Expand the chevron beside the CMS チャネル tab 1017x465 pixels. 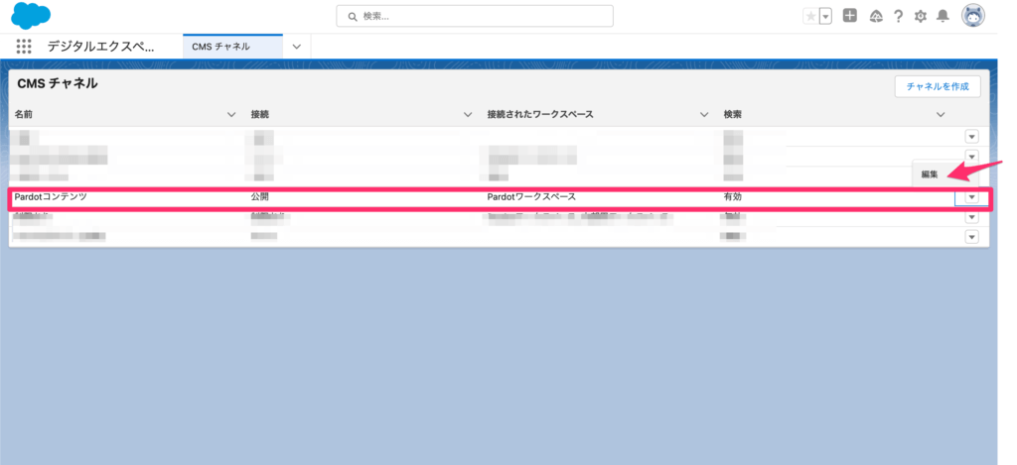click(297, 46)
